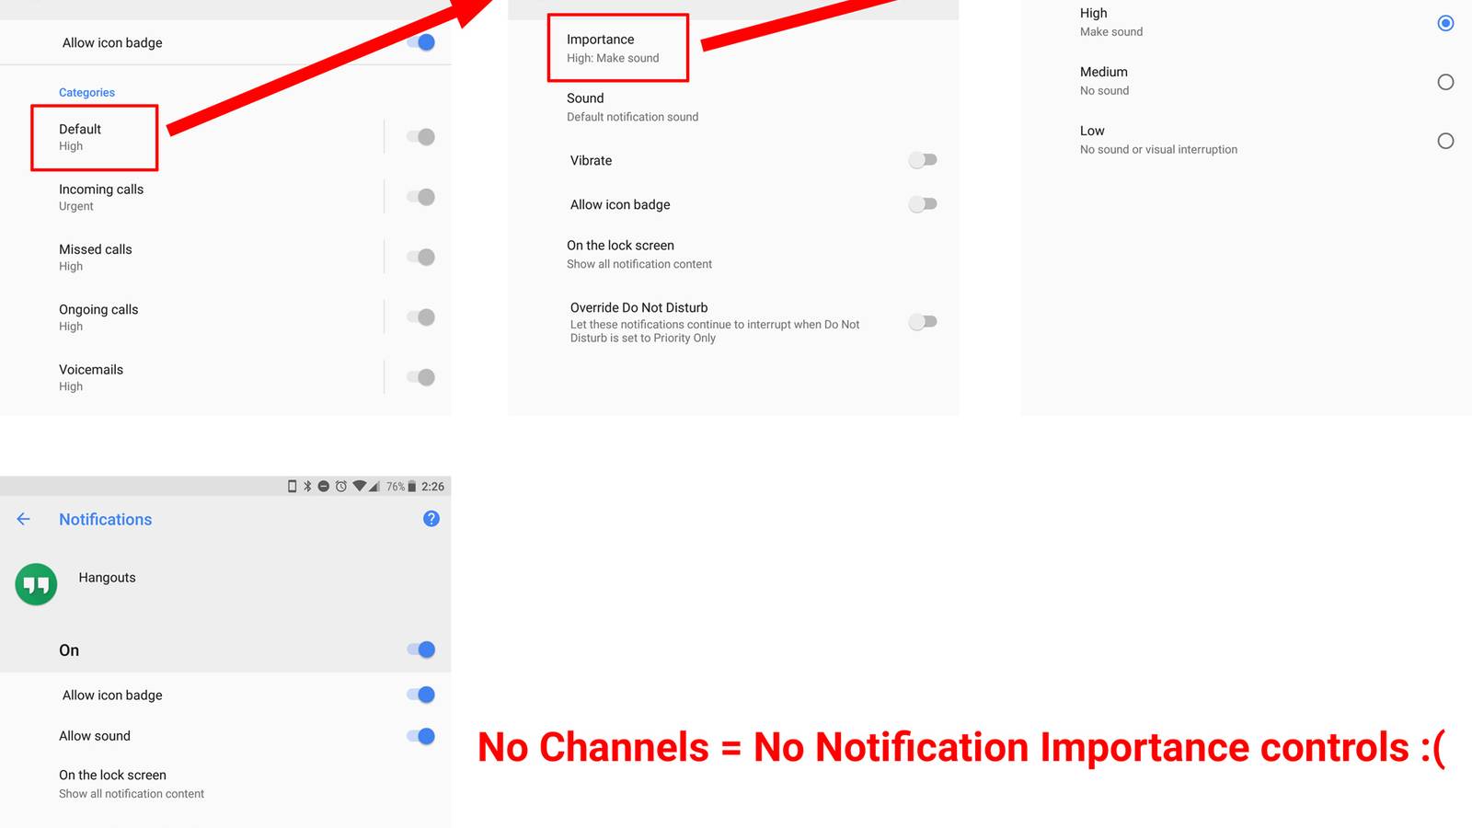
Task: Open the help question mark icon
Action: click(x=431, y=519)
